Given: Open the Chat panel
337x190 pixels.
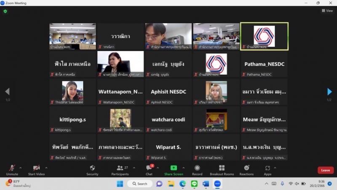Looking at the screenshot, I should [149, 170].
